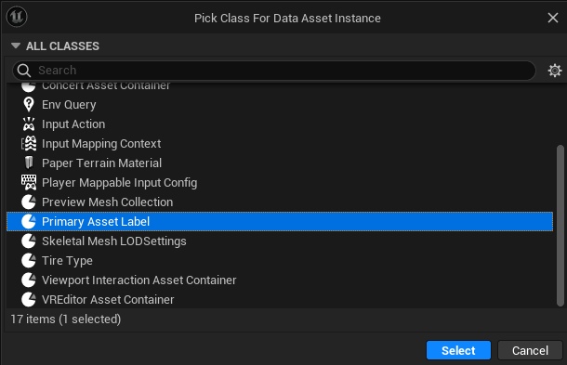The height and width of the screenshot is (365, 567).
Task: Choose Input Mapping Context class
Action: [x=280, y=143]
